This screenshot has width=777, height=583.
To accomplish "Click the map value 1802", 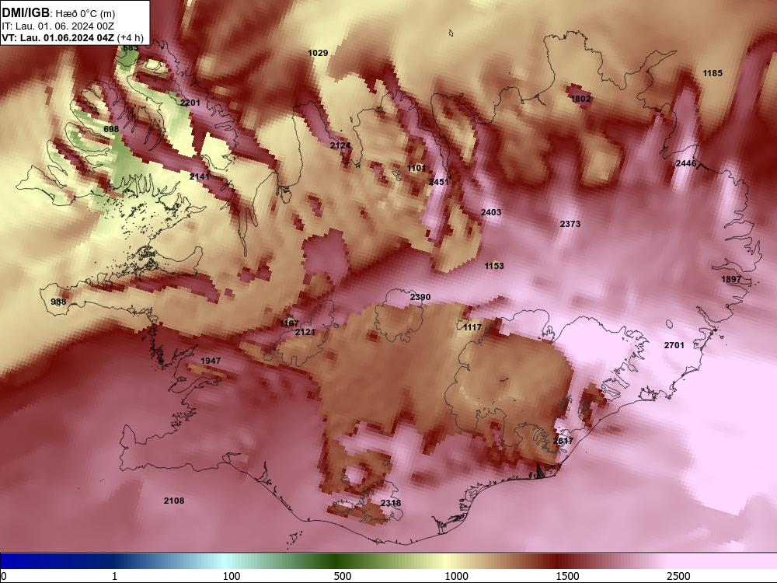I will point(580,99).
